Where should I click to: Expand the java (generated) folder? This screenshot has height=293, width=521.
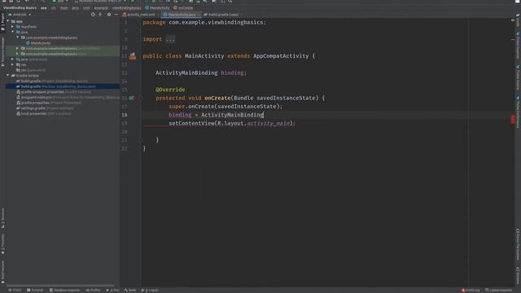(13, 59)
